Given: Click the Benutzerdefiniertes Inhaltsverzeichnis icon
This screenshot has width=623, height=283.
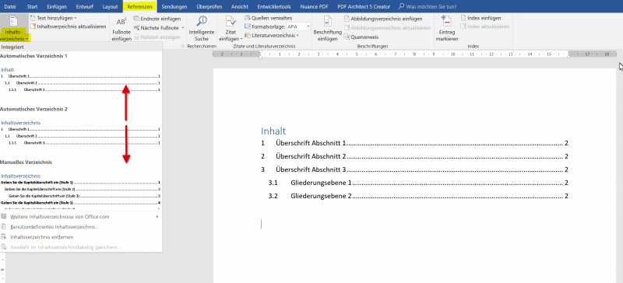Looking at the screenshot, I should pos(4,227).
